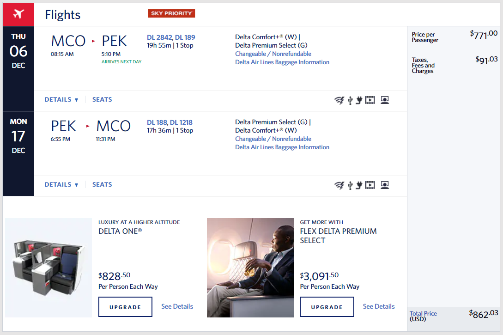Screen dimensions: 503x335
Task: Click the airplane icon in Flights header
Action: pos(18,14)
